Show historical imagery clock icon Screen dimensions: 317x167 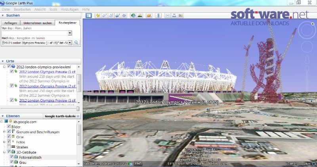[x=133, y=15]
